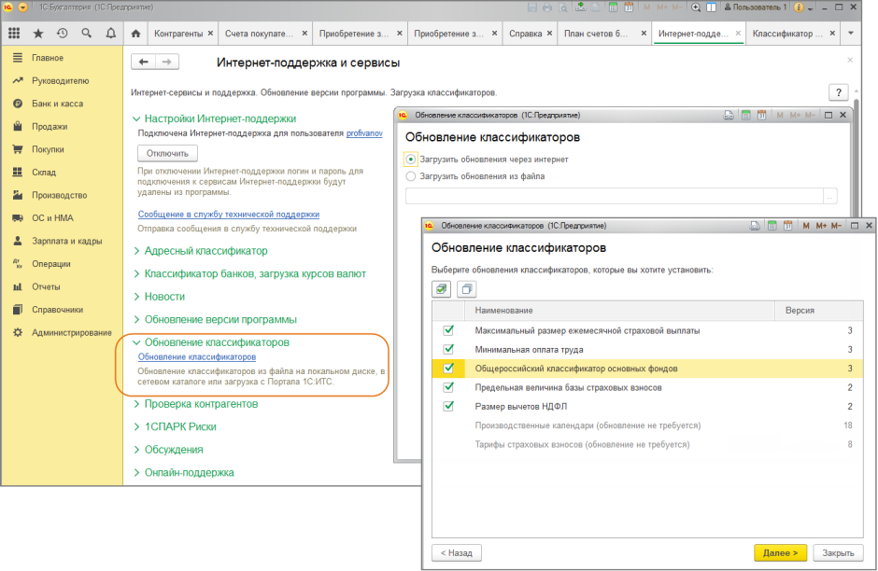Open calendar in back classifier update window

[761, 115]
